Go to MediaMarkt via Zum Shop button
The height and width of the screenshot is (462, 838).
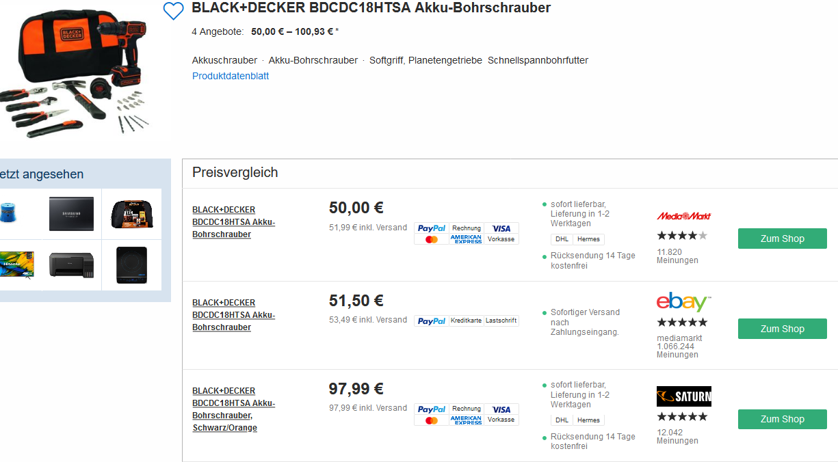click(782, 239)
